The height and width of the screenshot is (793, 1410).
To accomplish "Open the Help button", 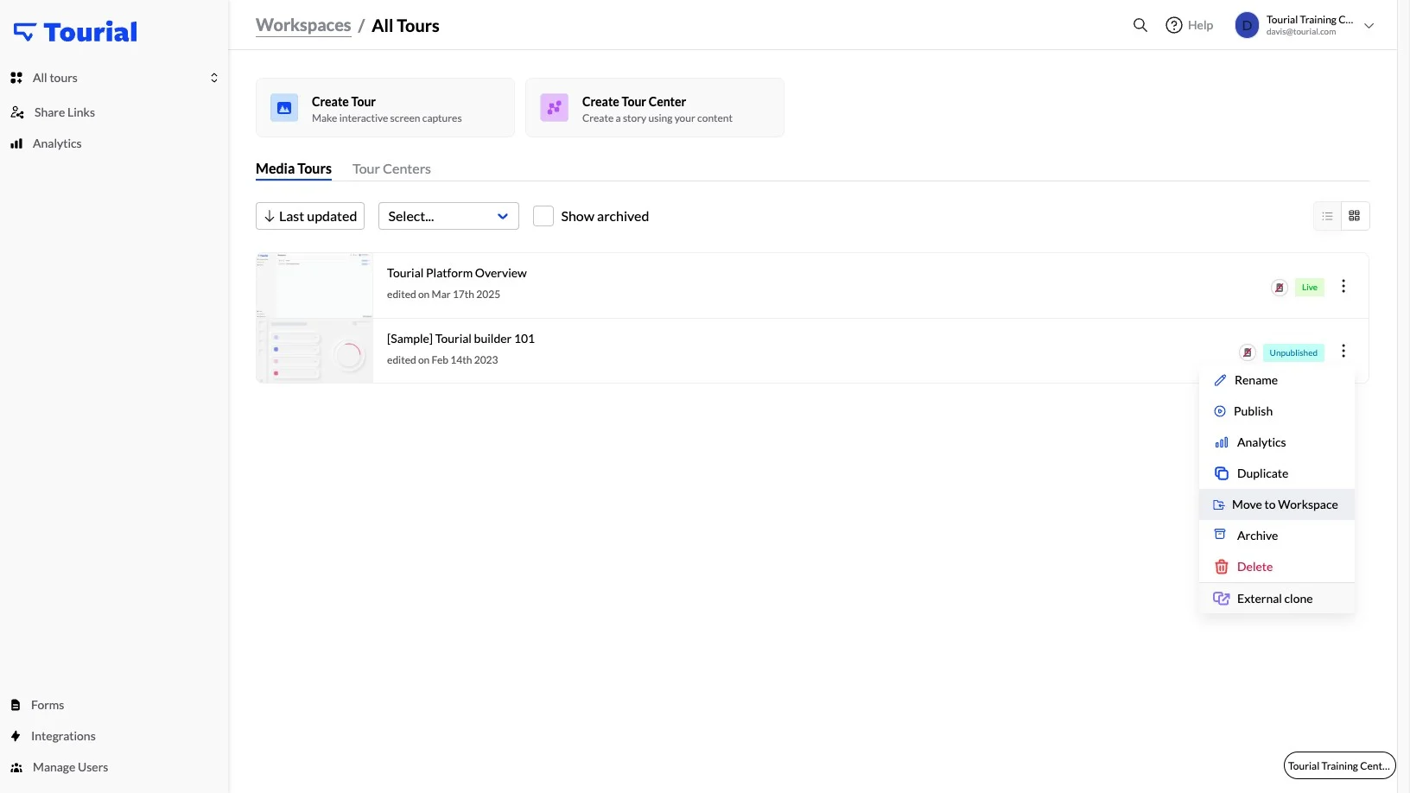I will pos(1189,25).
